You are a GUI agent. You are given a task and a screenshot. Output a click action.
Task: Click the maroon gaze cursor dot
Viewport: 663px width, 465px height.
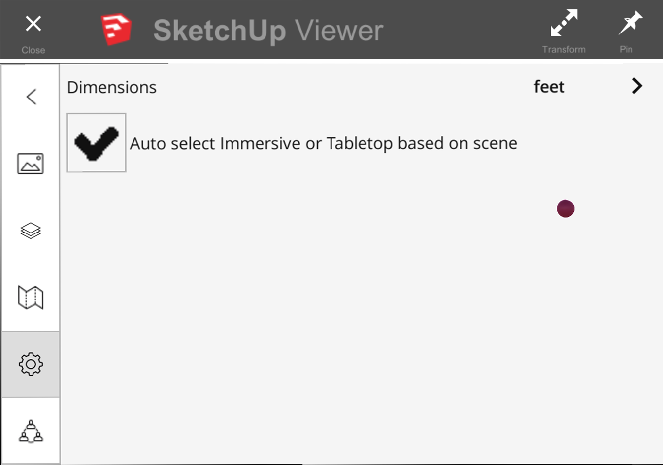565,209
